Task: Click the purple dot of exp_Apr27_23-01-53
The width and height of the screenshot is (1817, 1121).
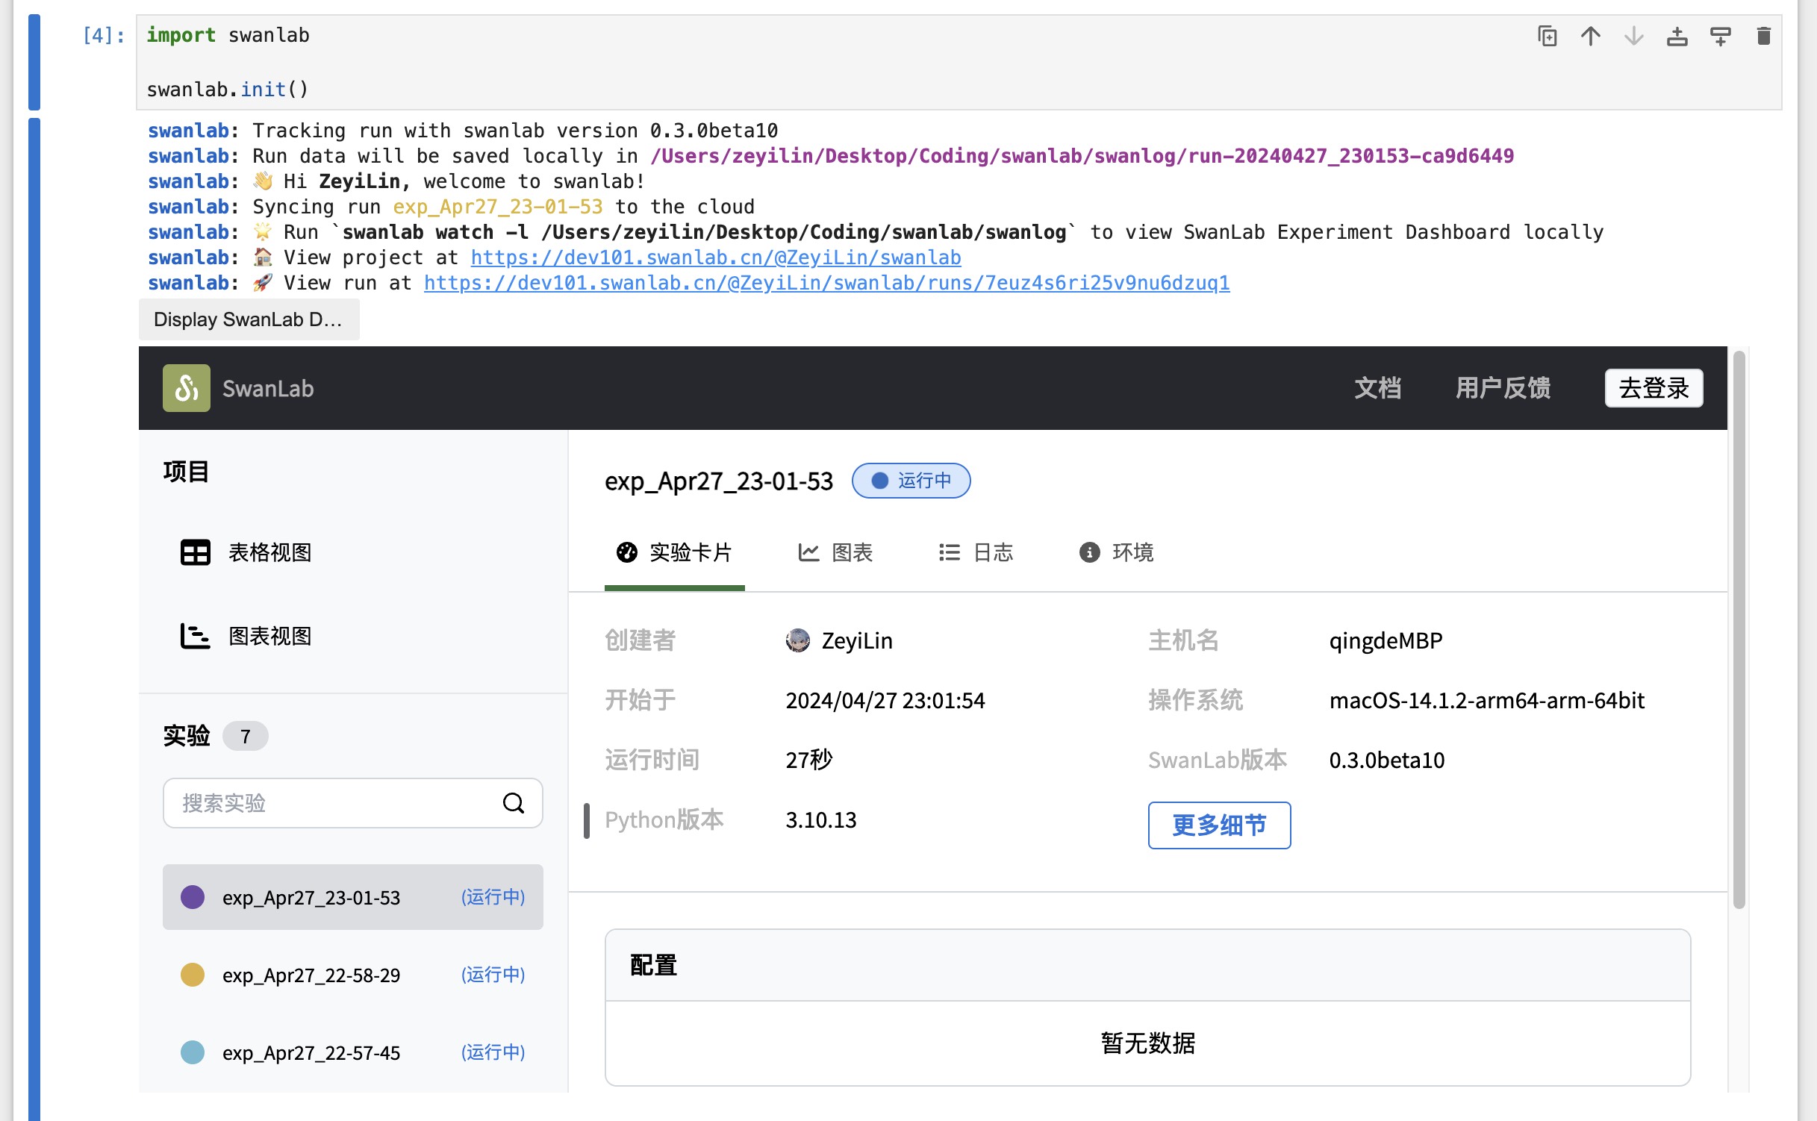Action: [193, 897]
